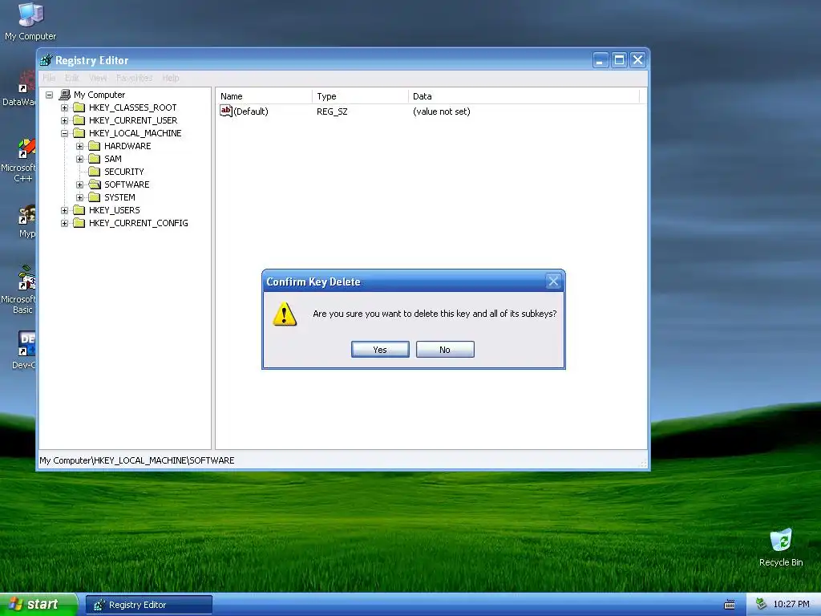Close the Confirm Key Delete dialog
The width and height of the screenshot is (821, 616).
click(553, 282)
